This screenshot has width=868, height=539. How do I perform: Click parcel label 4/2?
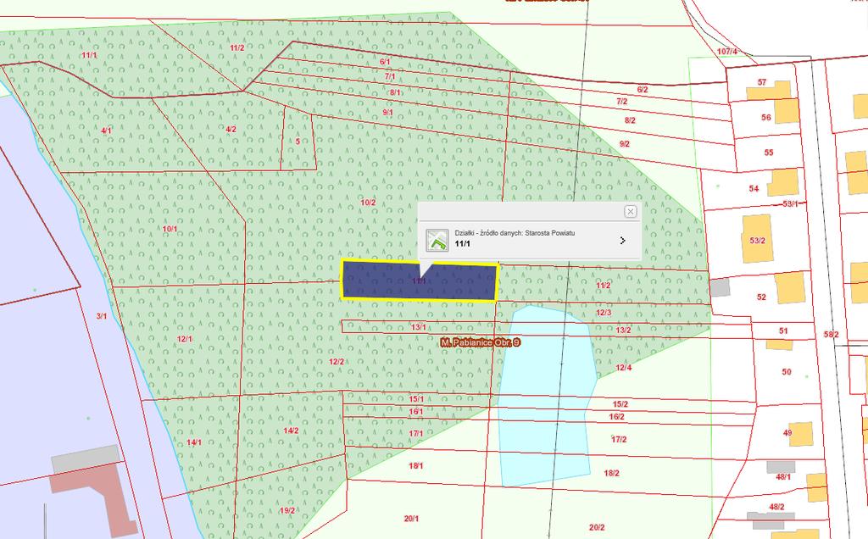tap(231, 129)
